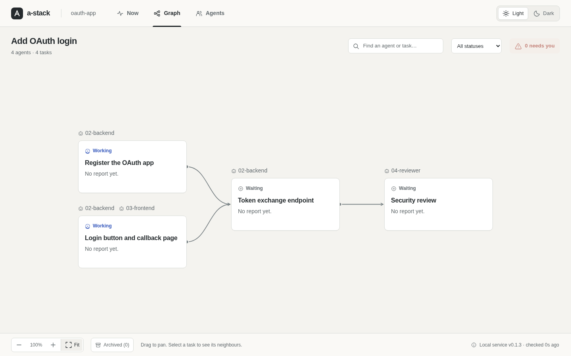Click the 03-frontend agent label
571x356 pixels.
140,208
